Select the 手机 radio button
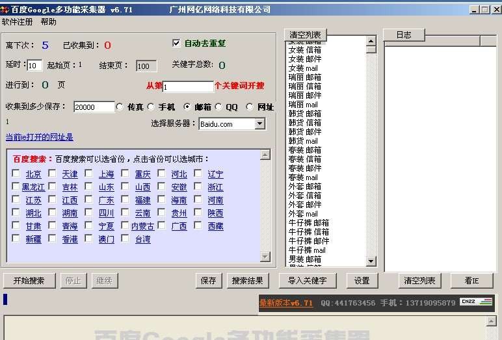This screenshot has width=502, height=340. [x=151, y=107]
